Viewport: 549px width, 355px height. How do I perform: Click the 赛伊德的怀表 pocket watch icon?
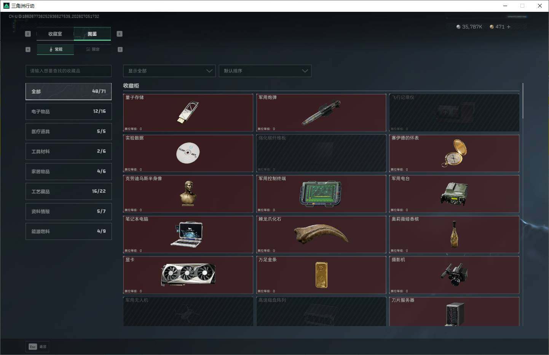click(454, 153)
